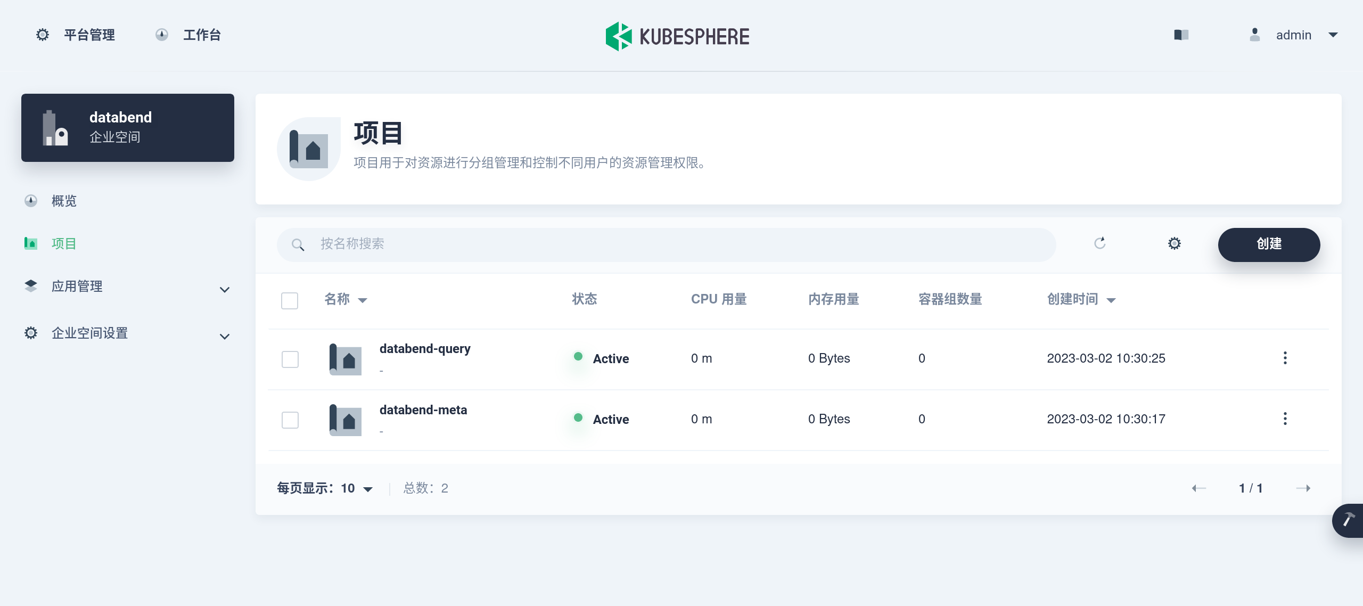
Task: Select the databend-meta row checkbox
Action: click(x=290, y=420)
